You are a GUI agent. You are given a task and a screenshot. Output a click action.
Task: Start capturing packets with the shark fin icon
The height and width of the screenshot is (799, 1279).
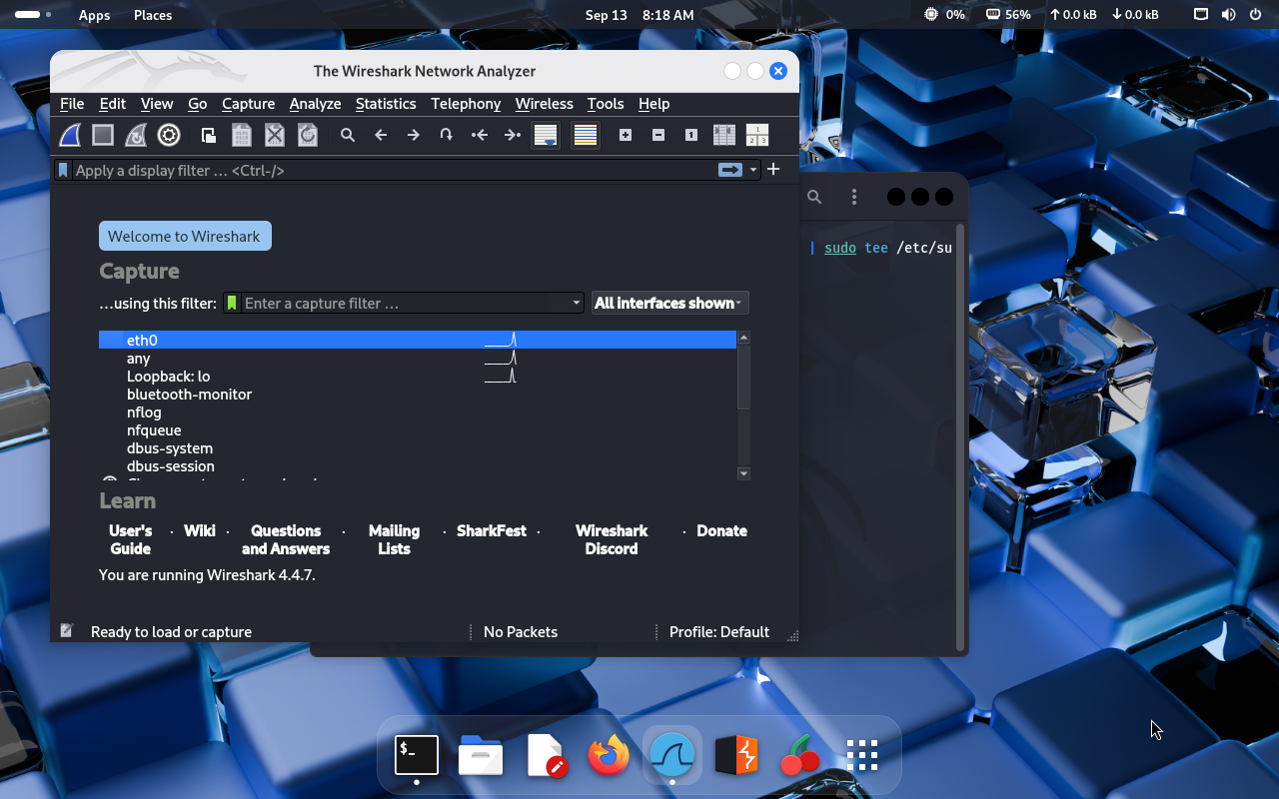coord(70,135)
